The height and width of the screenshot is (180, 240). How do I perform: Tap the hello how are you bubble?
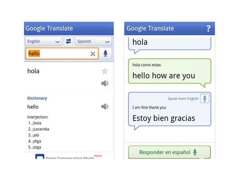170,72
